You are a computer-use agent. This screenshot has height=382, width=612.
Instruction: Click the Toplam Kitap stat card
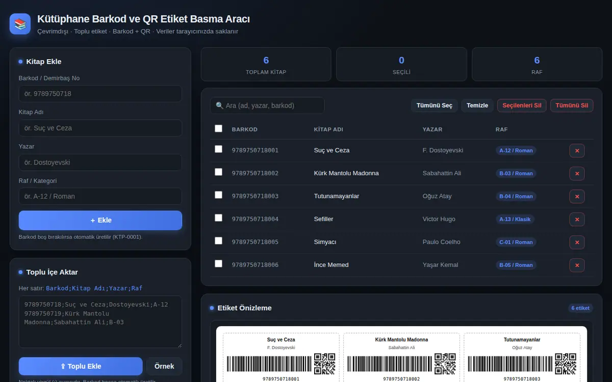(x=266, y=65)
